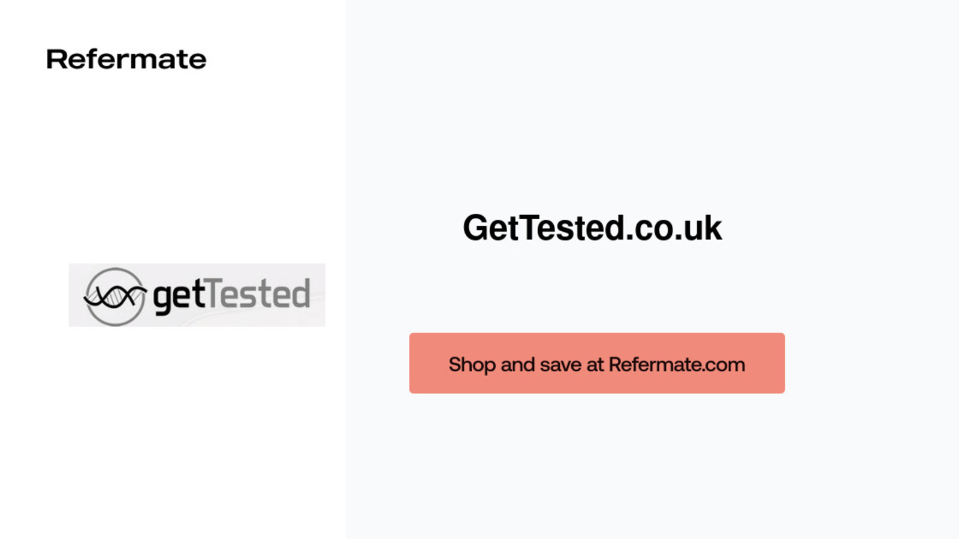Click the word "at" on the salmon button
The width and height of the screenshot is (959, 539).
point(595,364)
